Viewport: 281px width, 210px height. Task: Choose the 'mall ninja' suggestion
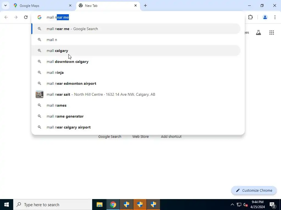(x=136, y=72)
